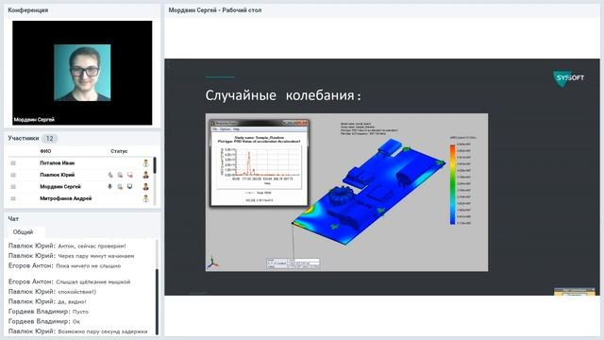Click Павлюк Юрий's user avatar icon
Viewport: 604px width, 340px height.
(x=145, y=175)
